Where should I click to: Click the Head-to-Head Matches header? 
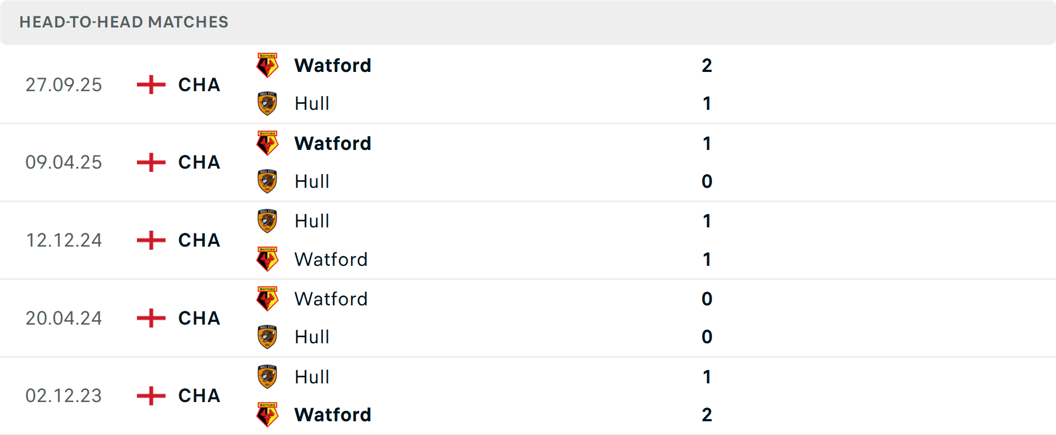pyautogui.click(x=124, y=22)
